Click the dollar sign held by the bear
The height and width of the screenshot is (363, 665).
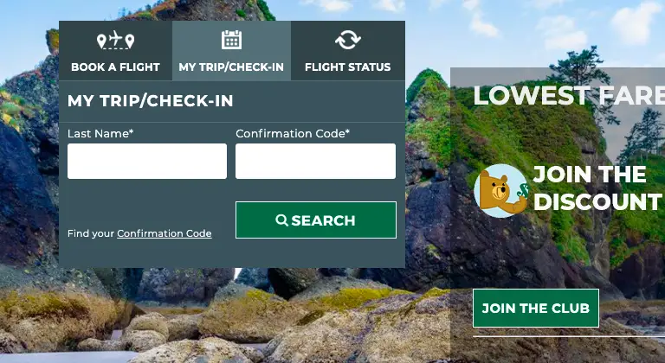[522, 190]
